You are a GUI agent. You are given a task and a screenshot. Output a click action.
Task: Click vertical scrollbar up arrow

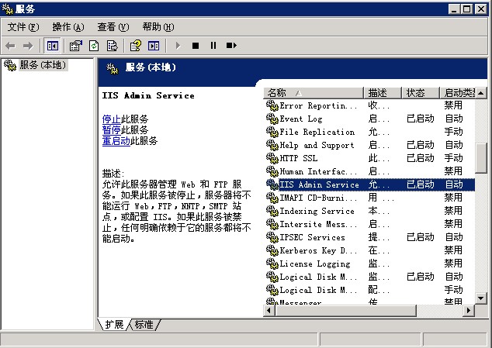tap(480, 93)
